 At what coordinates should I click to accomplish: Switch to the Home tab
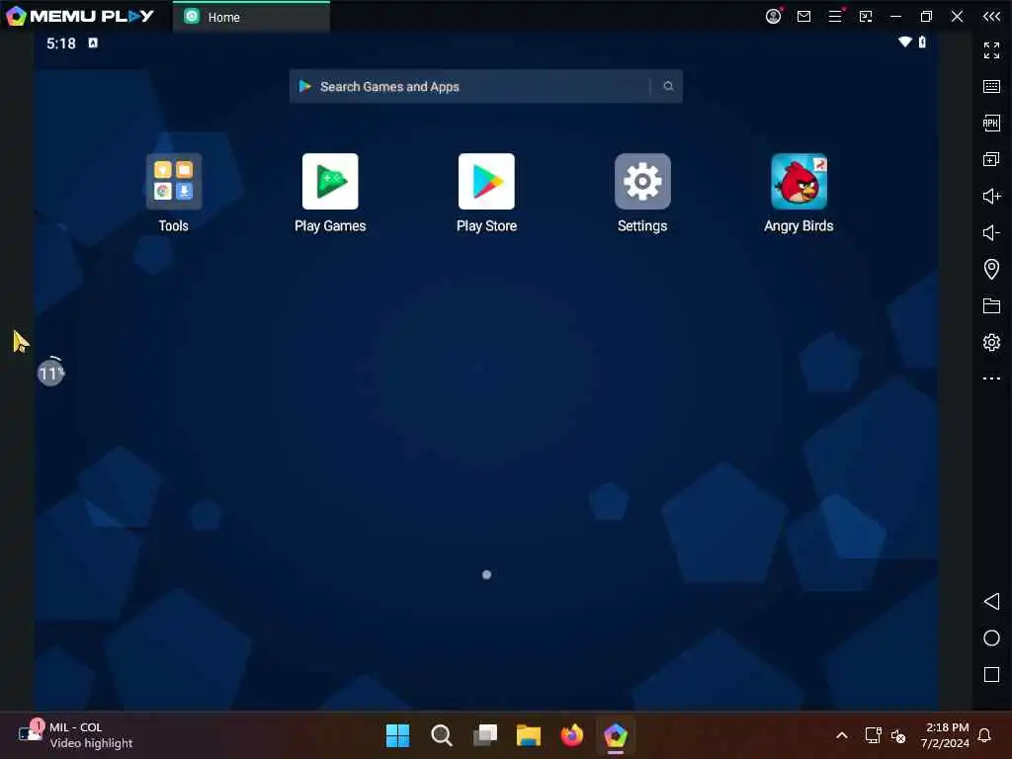point(251,17)
